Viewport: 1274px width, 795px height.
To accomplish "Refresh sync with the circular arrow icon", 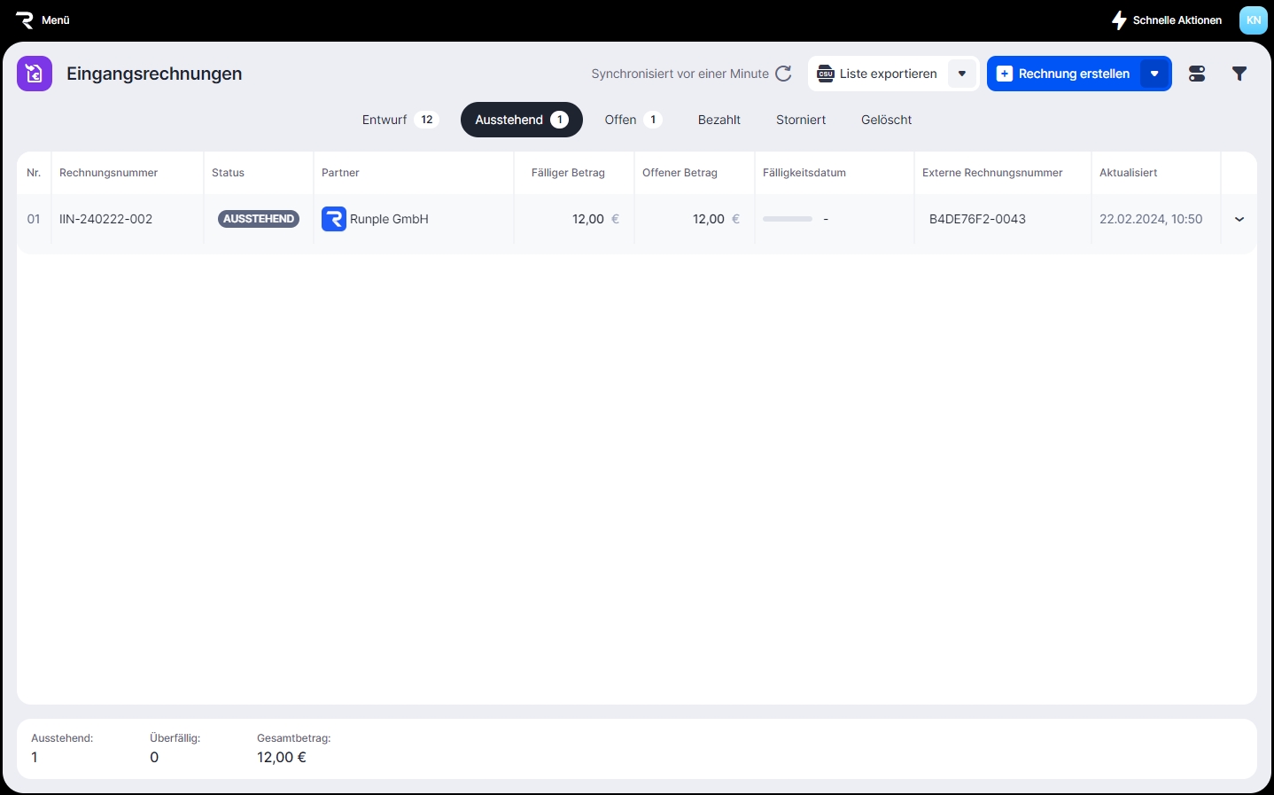I will point(783,74).
